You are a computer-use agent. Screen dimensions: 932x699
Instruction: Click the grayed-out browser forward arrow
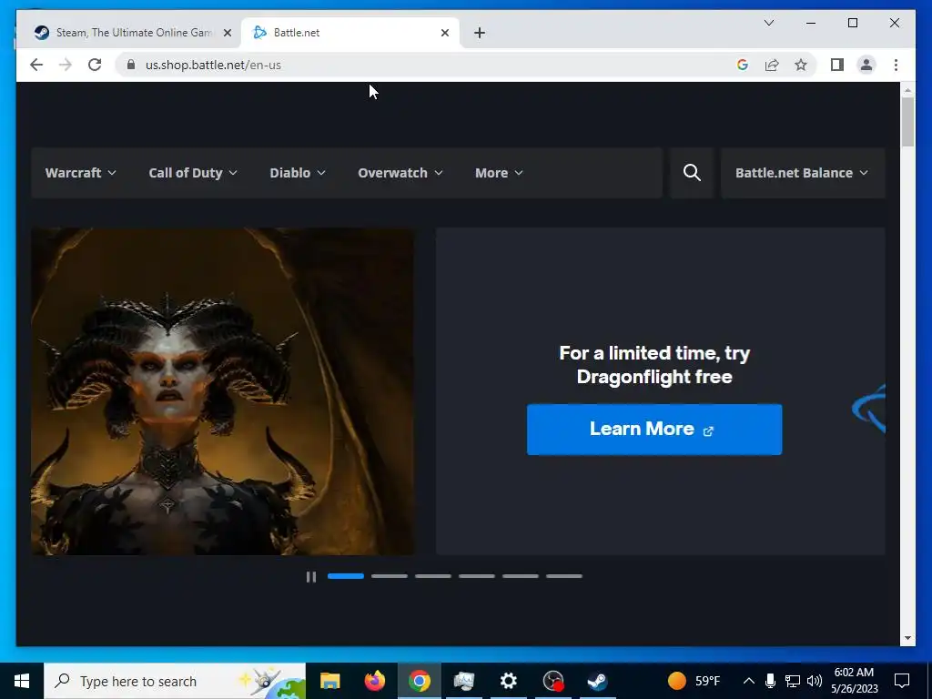pyautogui.click(x=66, y=65)
